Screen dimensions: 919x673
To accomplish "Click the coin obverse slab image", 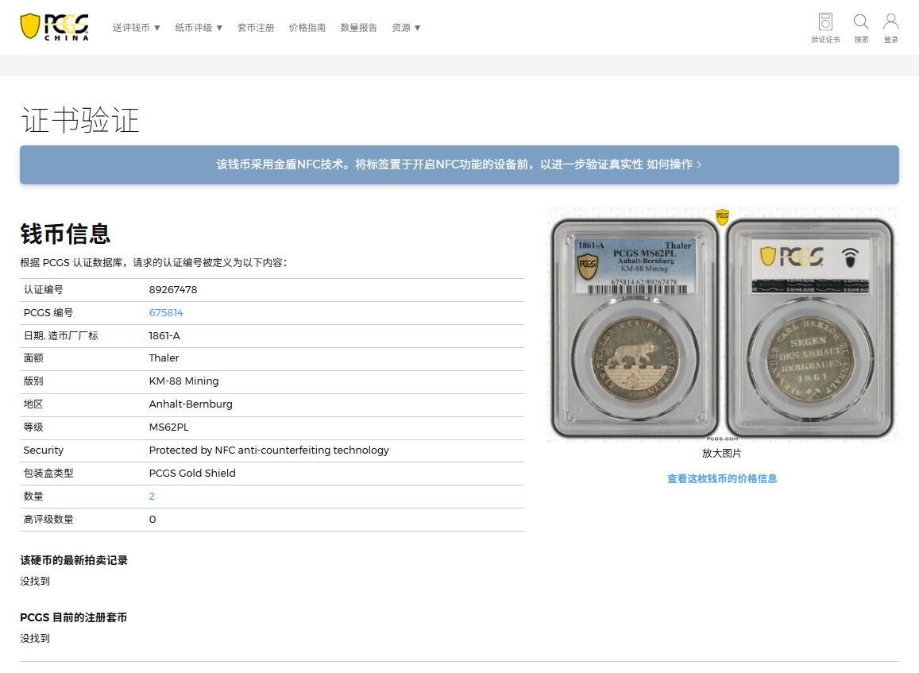I will tap(634, 328).
